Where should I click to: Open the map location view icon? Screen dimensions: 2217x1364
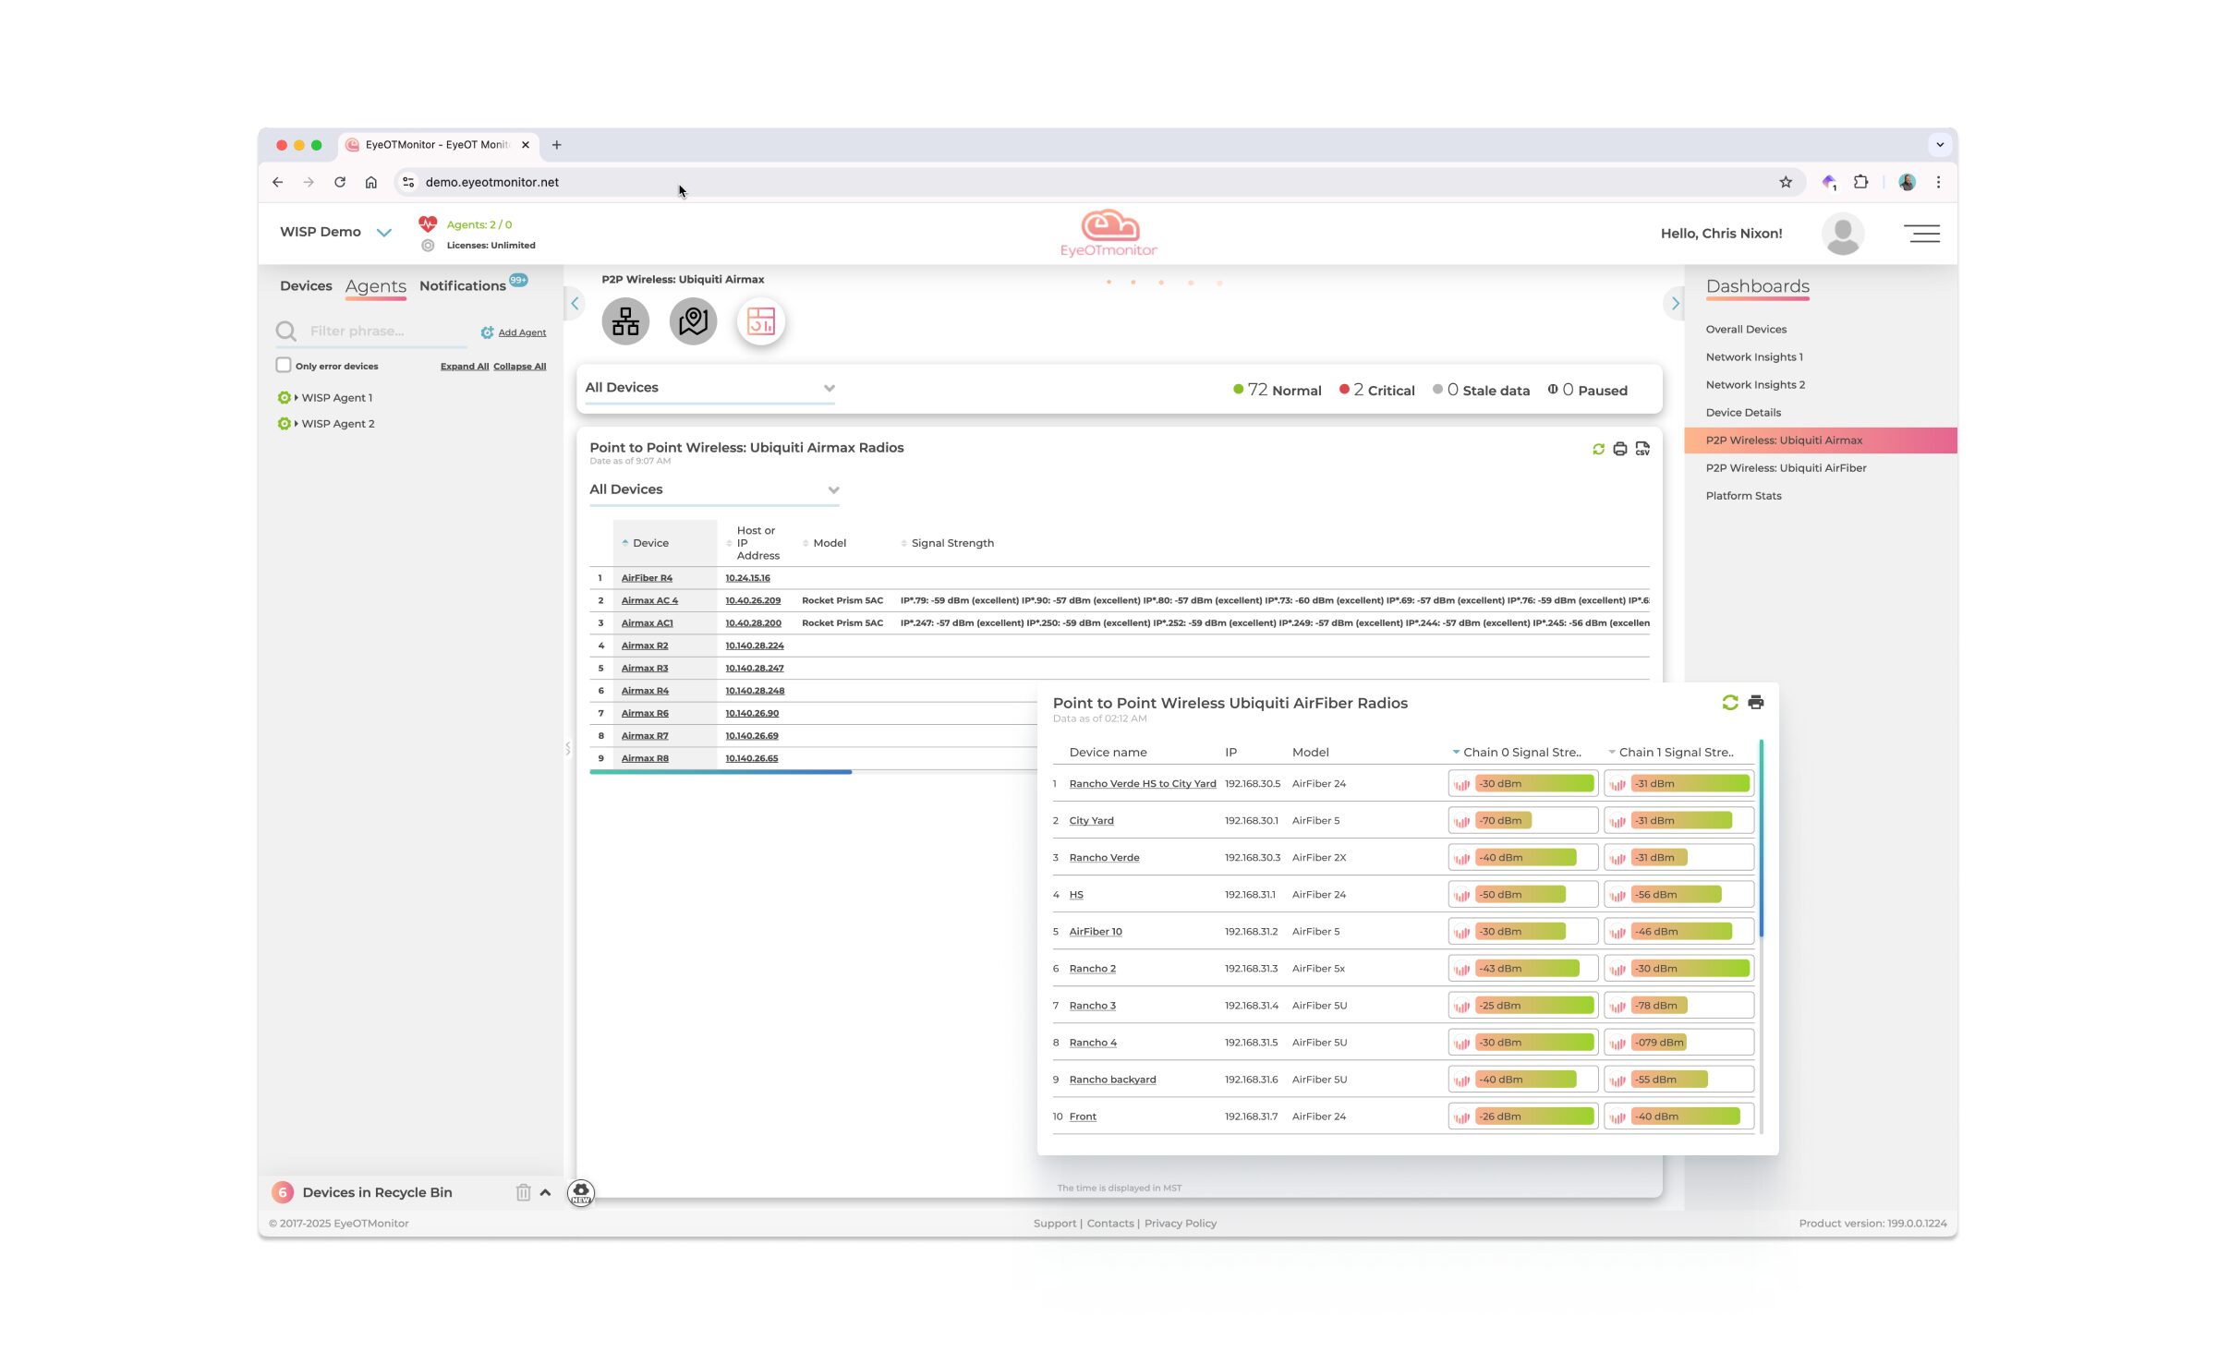693,321
